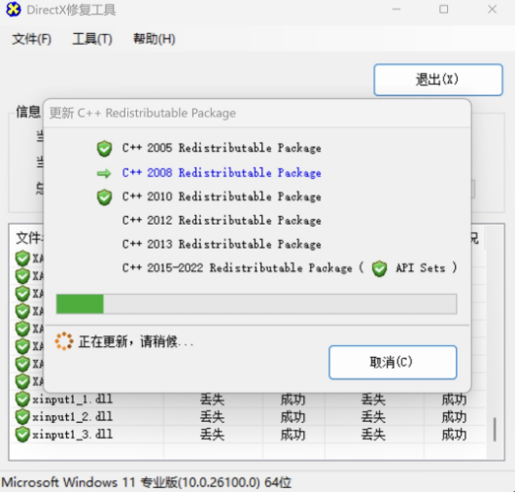Screen dimensions: 515x492
Task: Click the green shield beside C++ 2010
Action: point(104,197)
